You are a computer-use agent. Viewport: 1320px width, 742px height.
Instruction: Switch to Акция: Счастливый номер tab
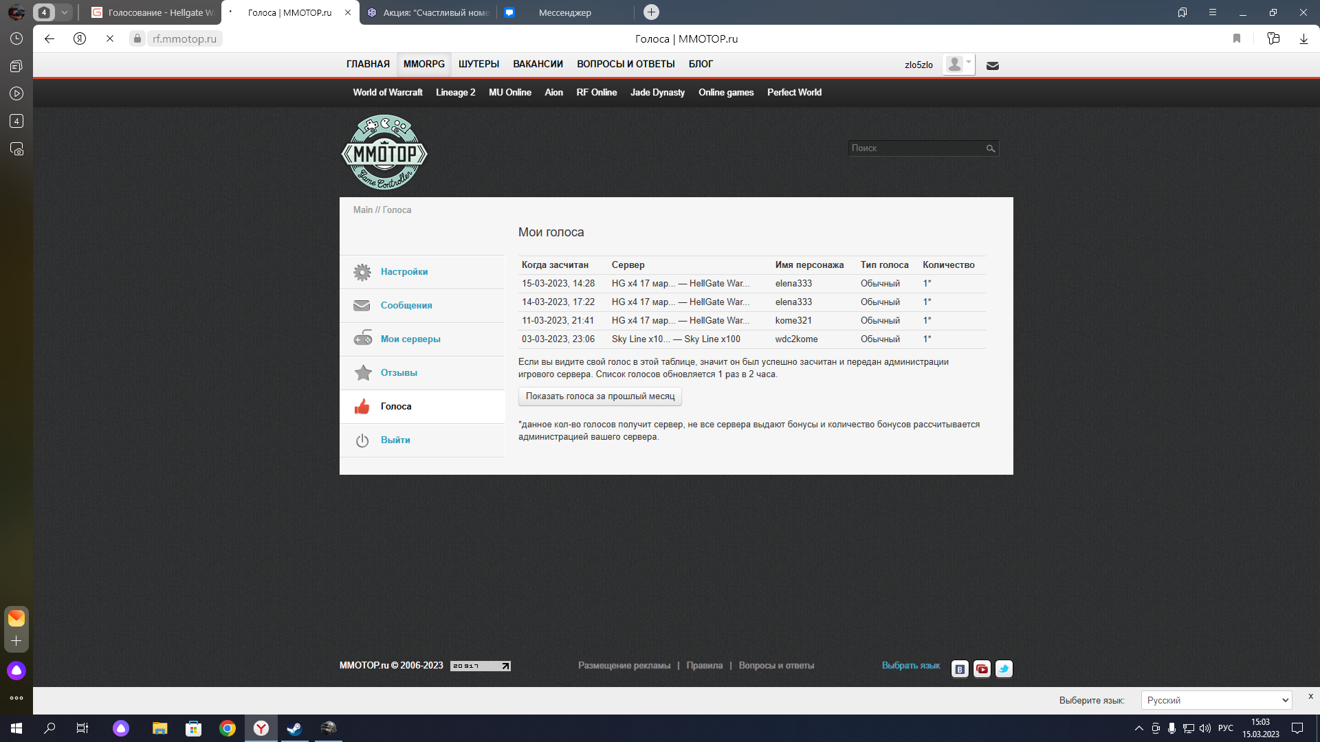pos(428,12)
